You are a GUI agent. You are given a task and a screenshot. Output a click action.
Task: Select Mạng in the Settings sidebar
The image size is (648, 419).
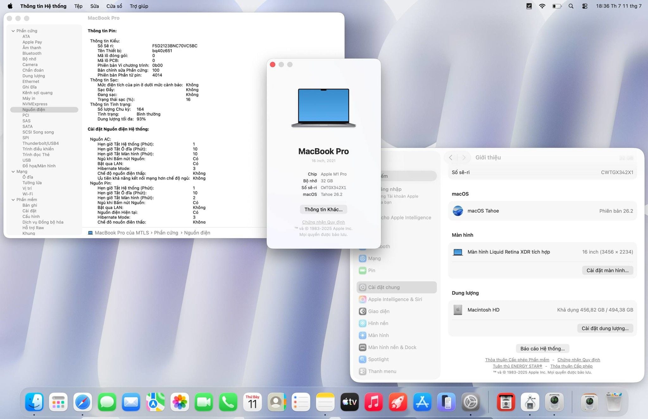(397, 258)
